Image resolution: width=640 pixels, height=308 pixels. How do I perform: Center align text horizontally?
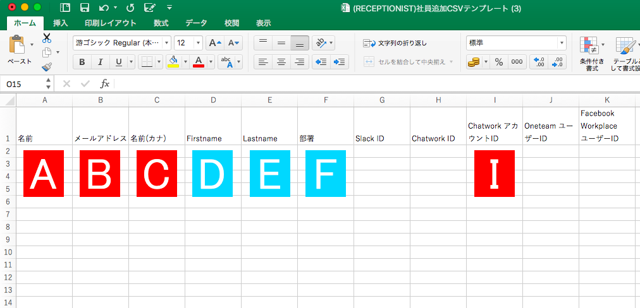(x=281, y=62)
